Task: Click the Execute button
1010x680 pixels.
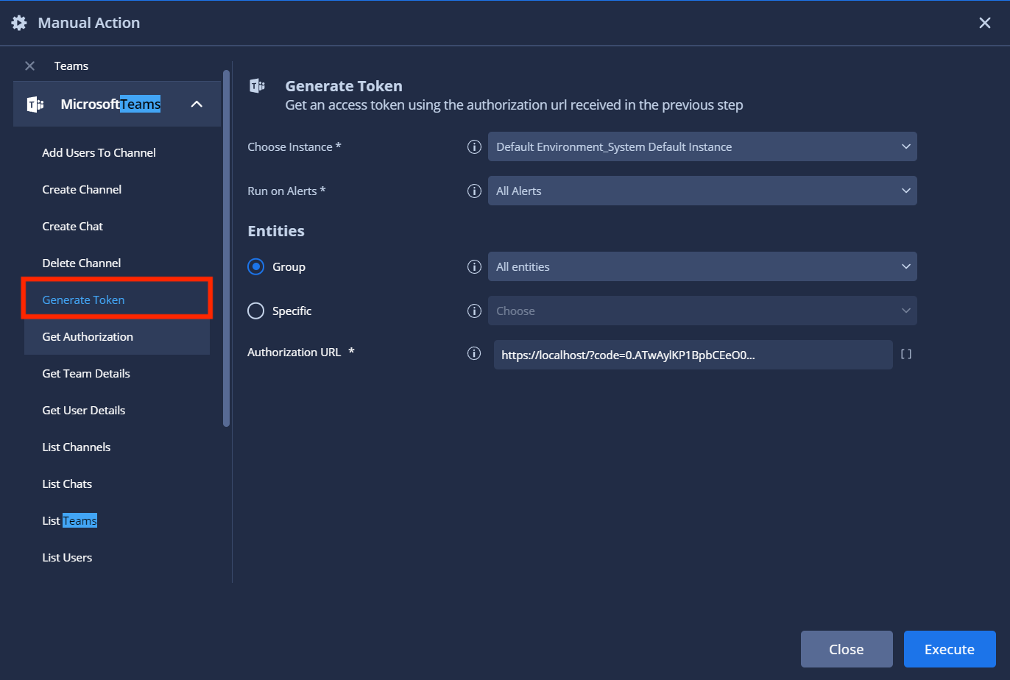Action: [x=950, y=649]
